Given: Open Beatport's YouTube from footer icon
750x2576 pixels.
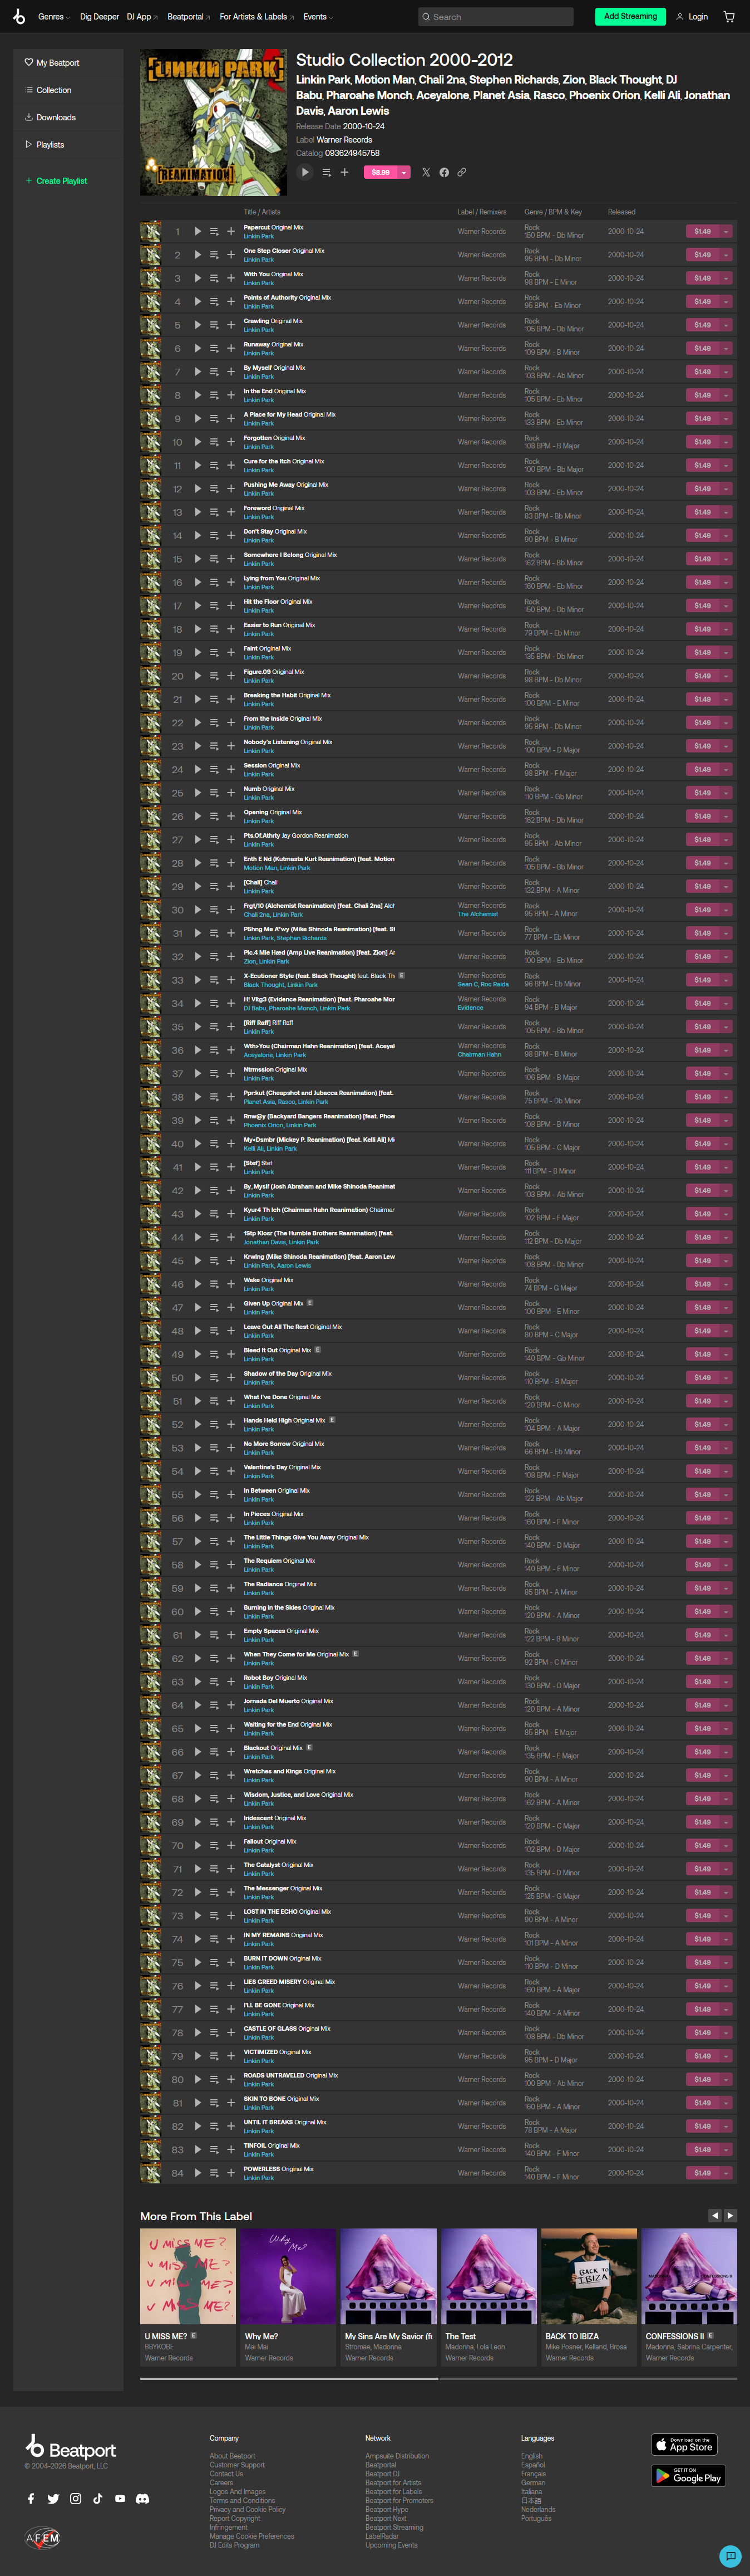Looking at the screenshot, I should [120, 2498].
